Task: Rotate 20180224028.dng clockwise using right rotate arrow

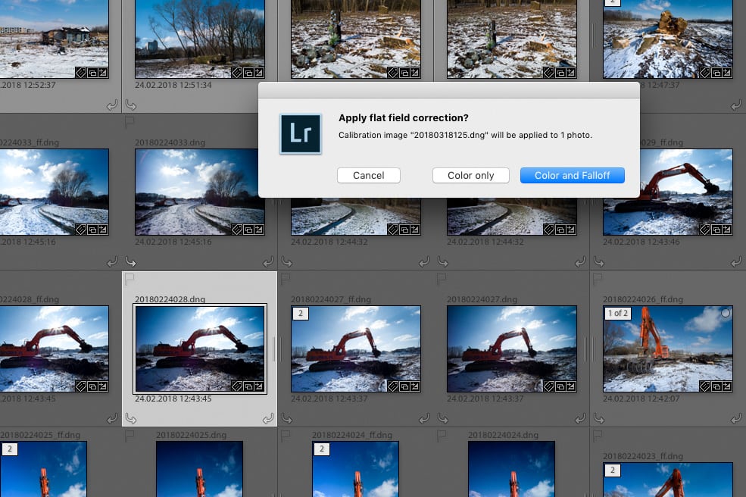Action: coord(267,418)
